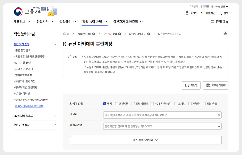Click the search magnifier icon
Screen dimensions: 242x155
click(x=220, y=13)
